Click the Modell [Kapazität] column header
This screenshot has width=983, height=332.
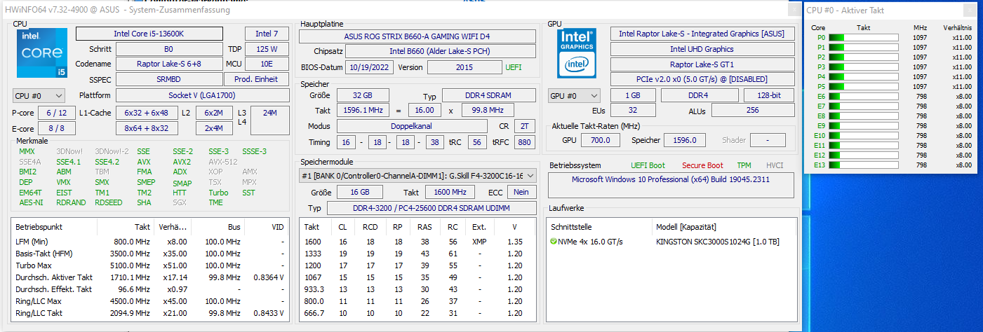(x=686, y=227)
